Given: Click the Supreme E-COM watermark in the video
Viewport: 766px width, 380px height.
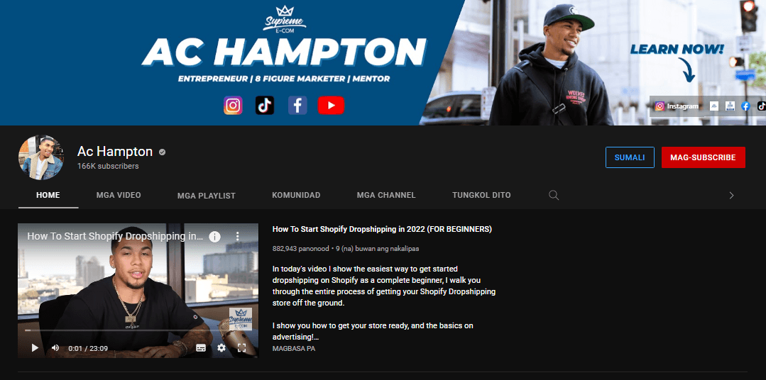Looking at the screenshot, I should point(241,319).
